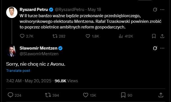Click Sławomir Mentzen's display name

[38, 48]
